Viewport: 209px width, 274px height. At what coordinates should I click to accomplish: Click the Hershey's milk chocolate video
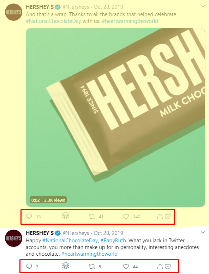(x=116, y=117)
